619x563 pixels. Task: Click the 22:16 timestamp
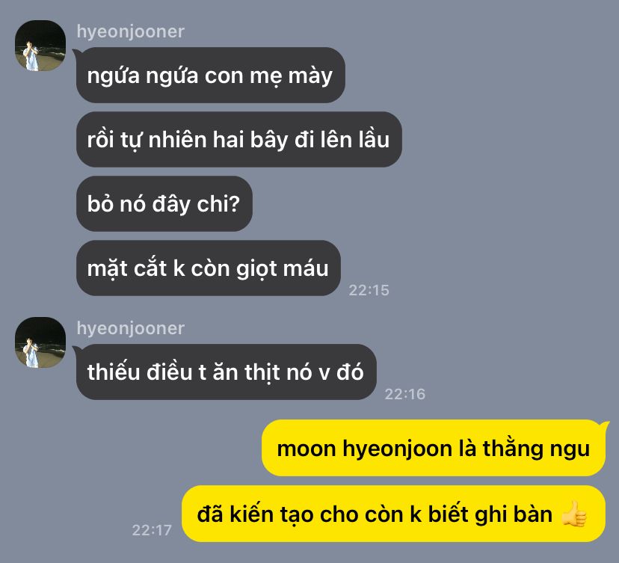tap(405, 394)
